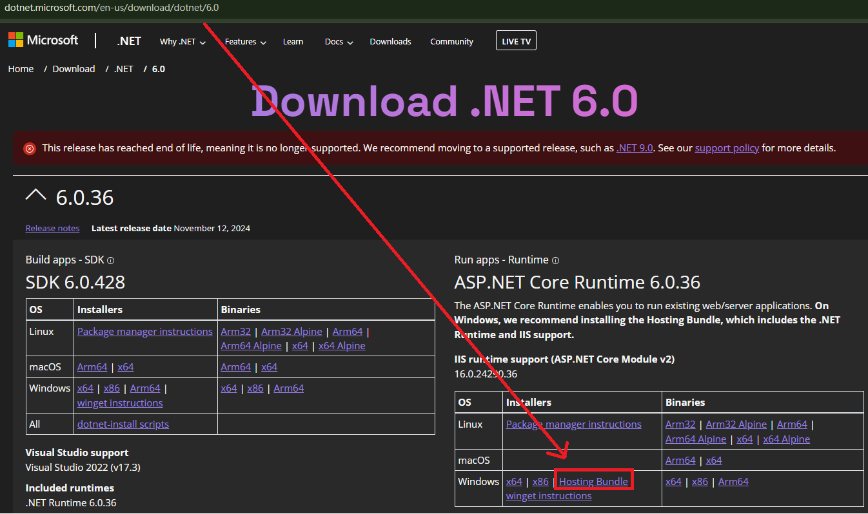This screenshot has width=868, height=514.
Task: Download Runtime Linux Arm64 binary
Action: coord(793,424)
